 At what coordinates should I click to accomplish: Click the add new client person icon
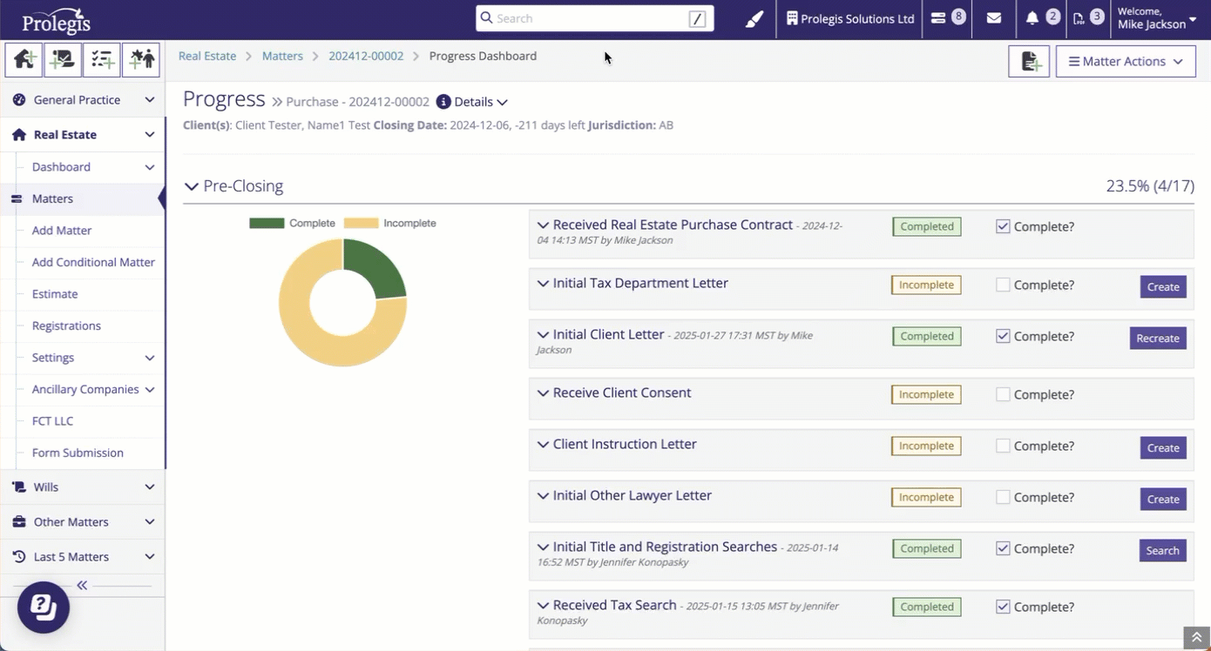pyautogui.click(x=141, y=59)
